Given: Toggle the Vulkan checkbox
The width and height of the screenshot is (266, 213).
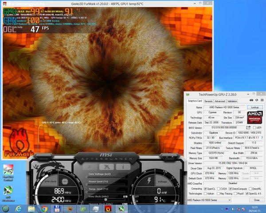Looking at the screenshot, I should [x=205, y=193].
